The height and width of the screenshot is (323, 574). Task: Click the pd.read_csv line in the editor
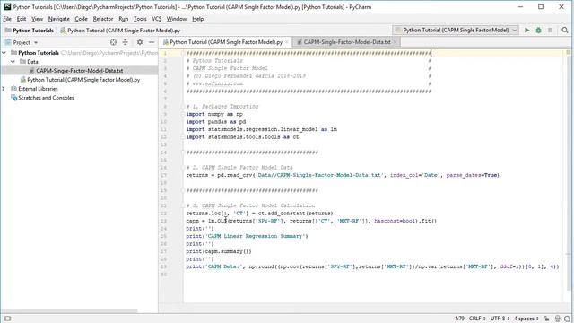coord(343,175)
